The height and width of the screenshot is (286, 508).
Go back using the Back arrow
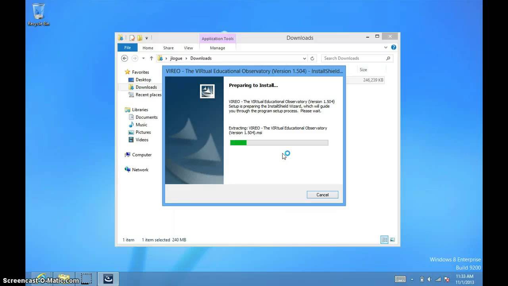[125, 58]
